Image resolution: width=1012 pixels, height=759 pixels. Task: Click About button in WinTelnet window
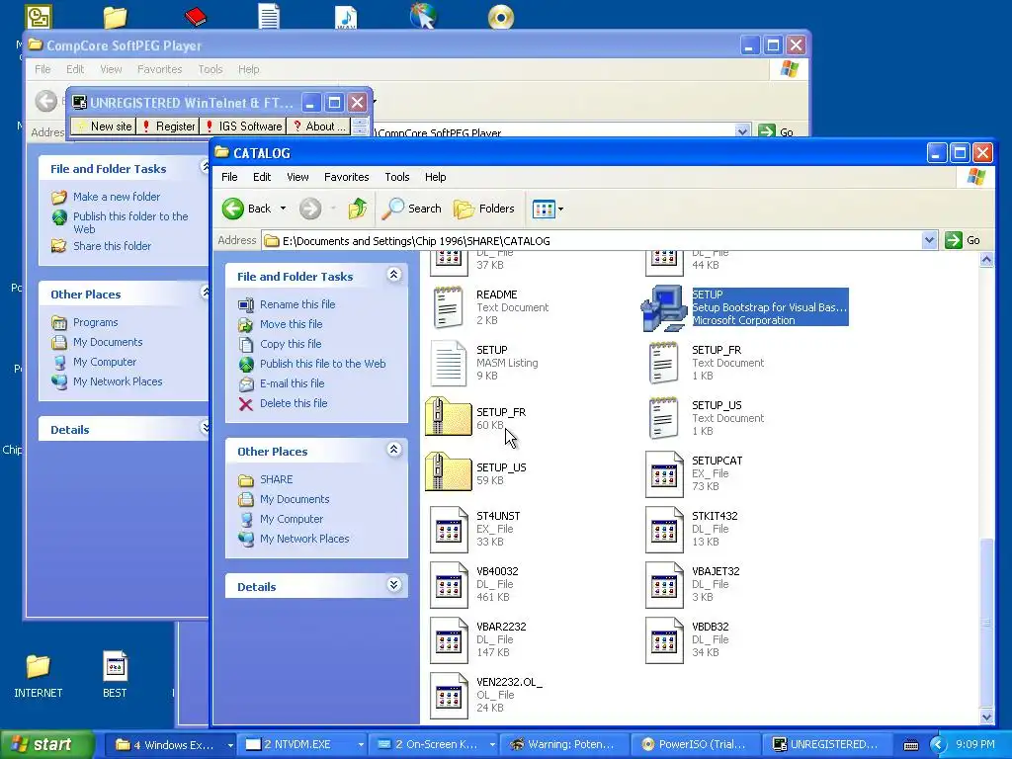click(319, 126)
